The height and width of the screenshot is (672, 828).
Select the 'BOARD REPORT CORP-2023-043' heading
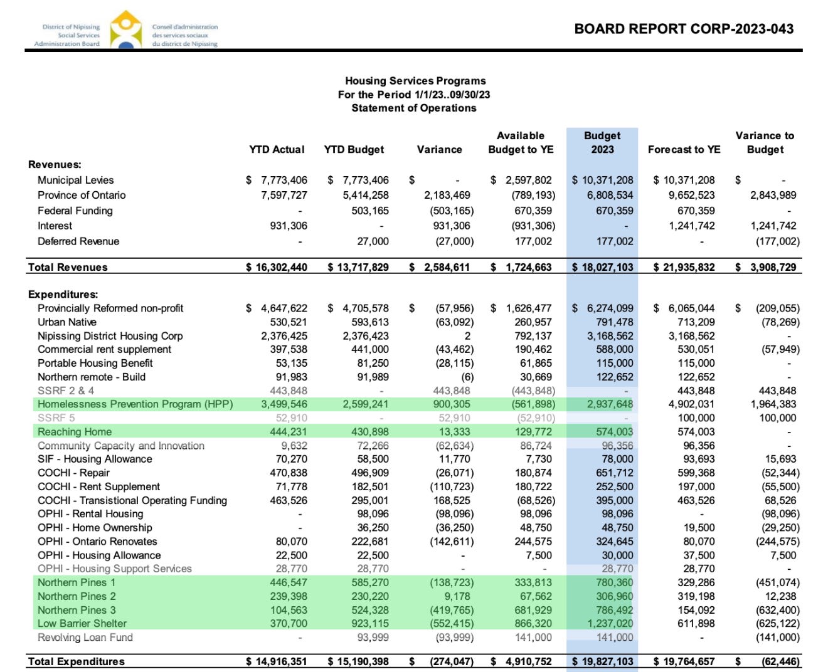(684, 29)
